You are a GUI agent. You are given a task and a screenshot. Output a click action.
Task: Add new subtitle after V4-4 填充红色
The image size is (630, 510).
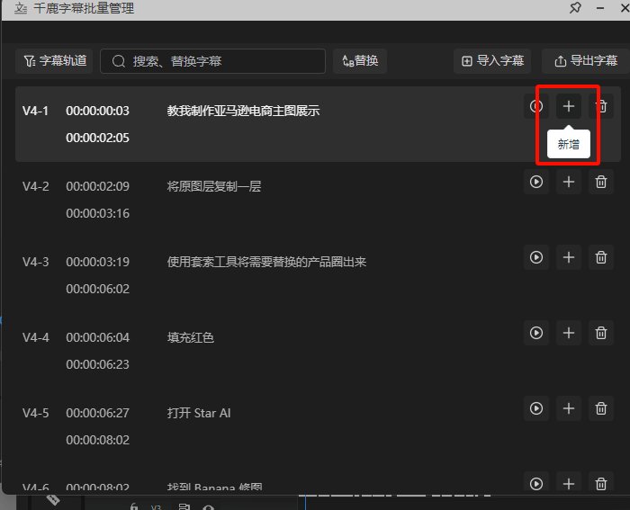click(569, 333)
